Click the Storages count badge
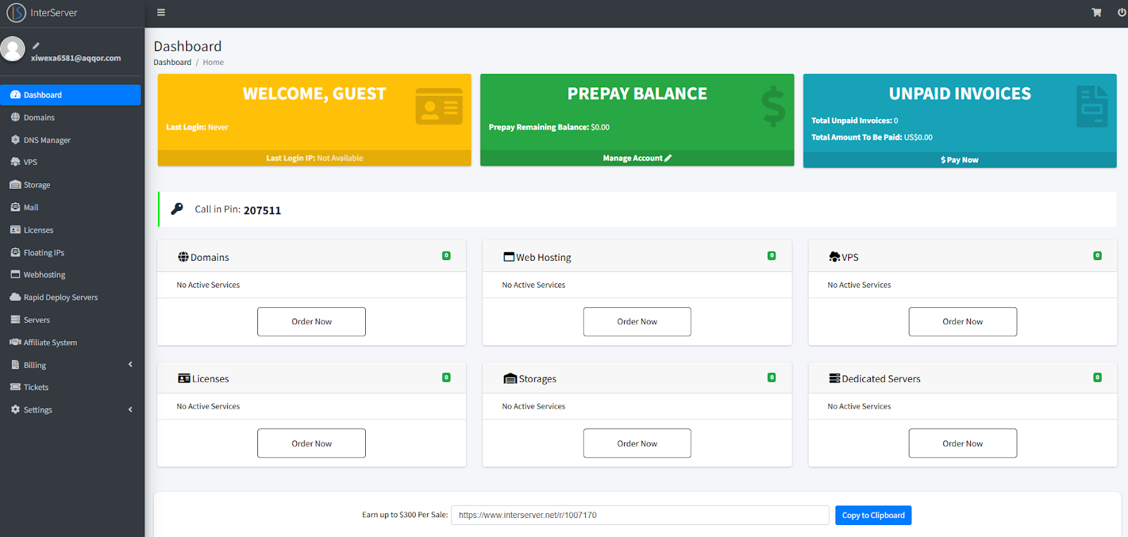The height and width of the screenshot is (537, 1128). point(771,378)
